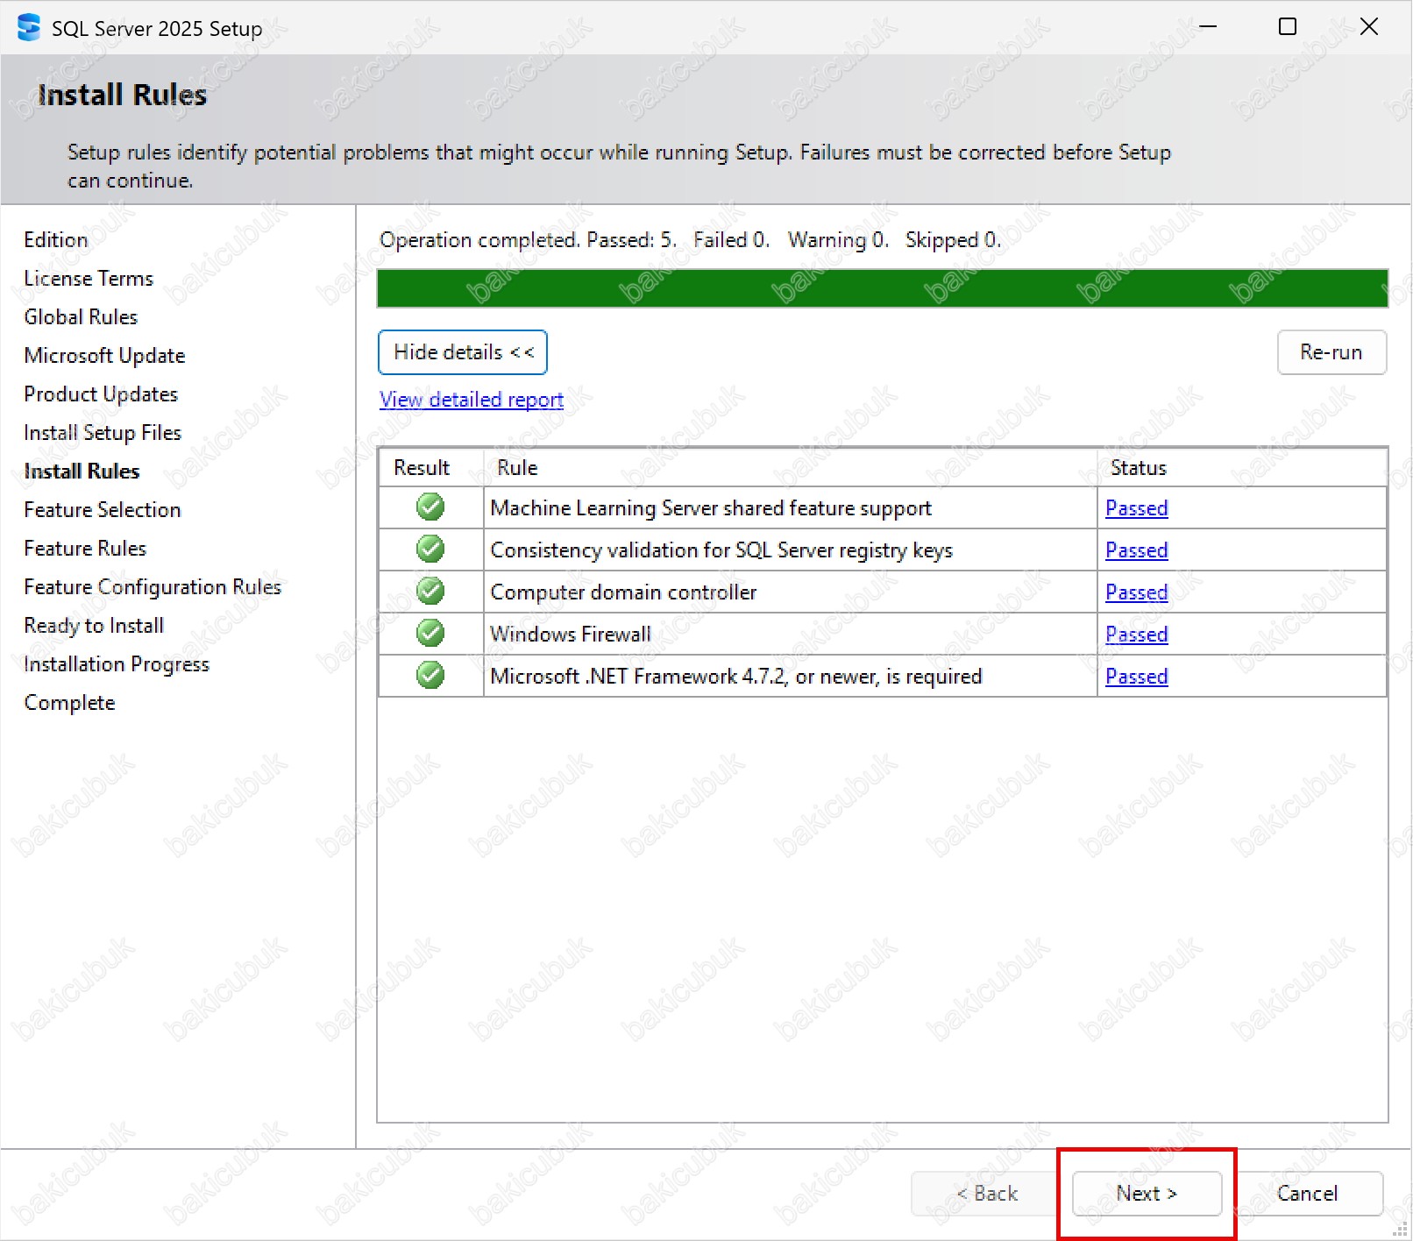Click green check icon for .NET Framework rule
Viewport: 1413px width, 1241px height.
pyautogui.click(x=430, y=675)
